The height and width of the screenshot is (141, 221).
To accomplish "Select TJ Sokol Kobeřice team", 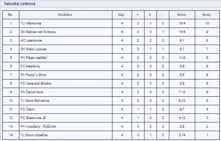I will [34, 135].
